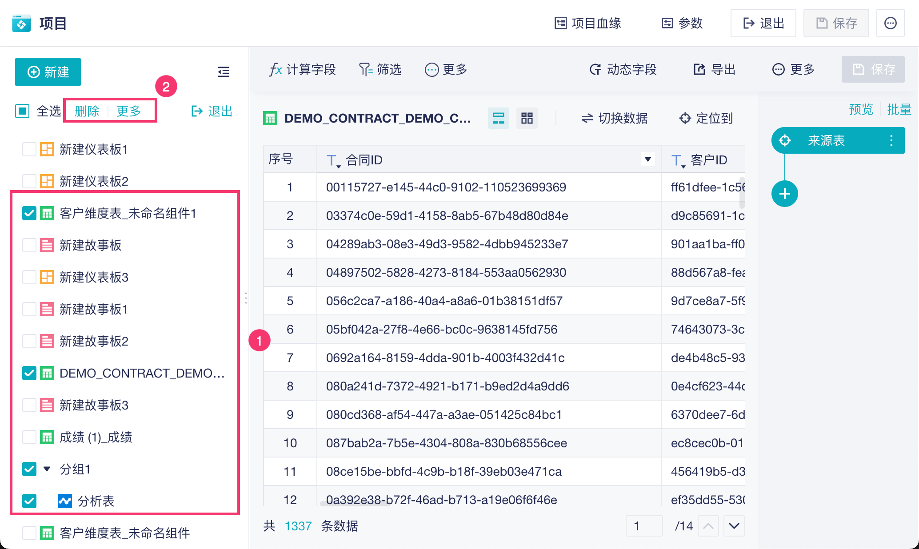
Task: Select the table list view icon
Action: coord(499,118)
